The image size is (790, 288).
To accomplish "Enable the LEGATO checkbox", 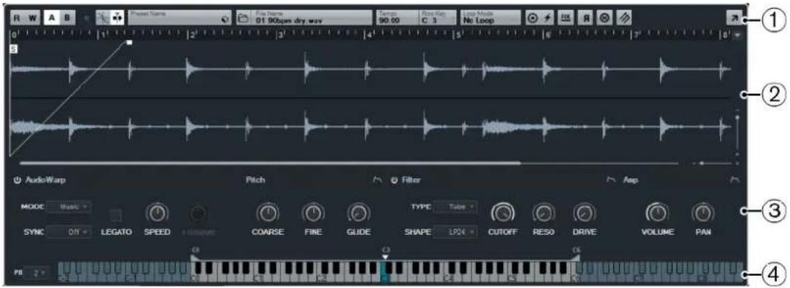I will (x=116, y=216).
